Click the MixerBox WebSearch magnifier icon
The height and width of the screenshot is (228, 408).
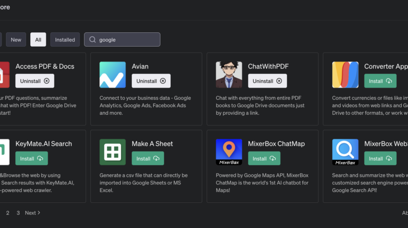coord(345,152)
